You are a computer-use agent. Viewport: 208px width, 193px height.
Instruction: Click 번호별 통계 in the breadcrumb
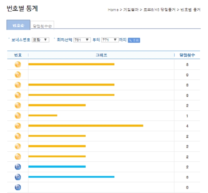pos(190,10)
